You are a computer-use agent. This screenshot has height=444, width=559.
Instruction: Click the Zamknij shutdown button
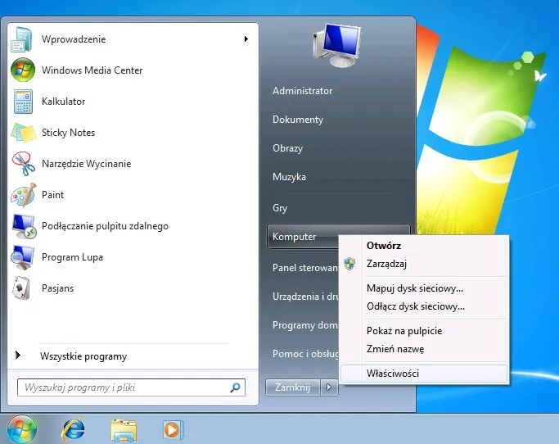coord(293,387)
